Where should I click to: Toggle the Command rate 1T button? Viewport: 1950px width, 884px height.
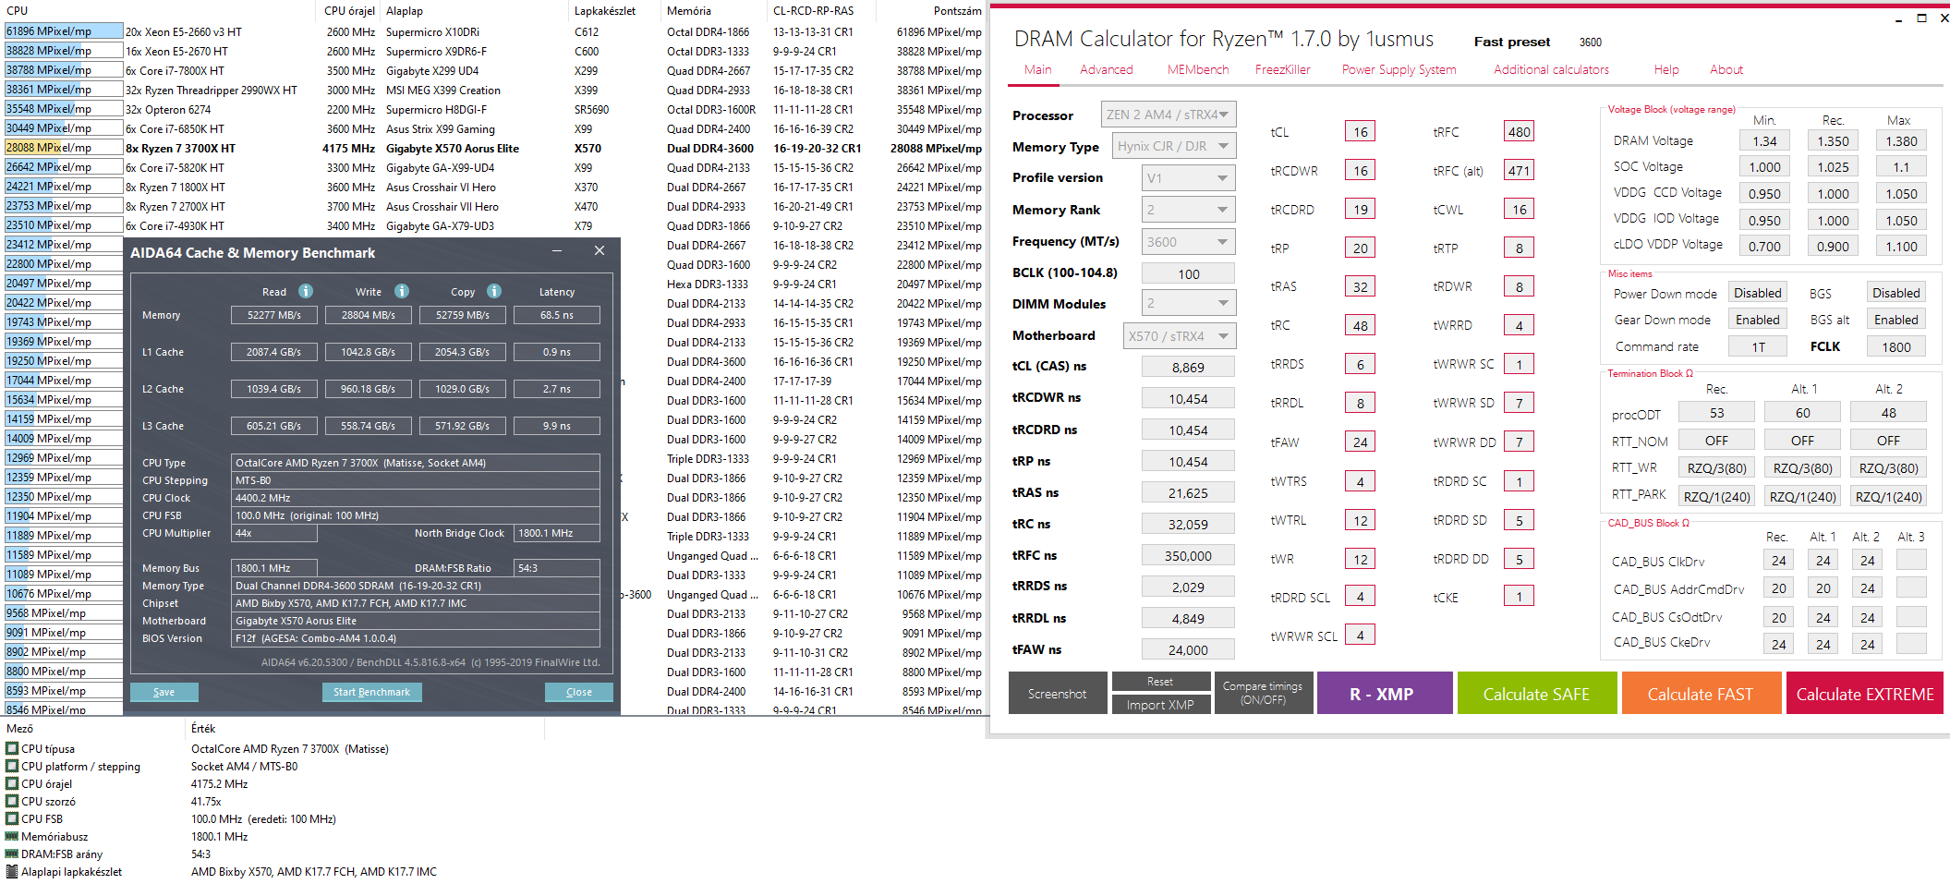point(1758,346)
